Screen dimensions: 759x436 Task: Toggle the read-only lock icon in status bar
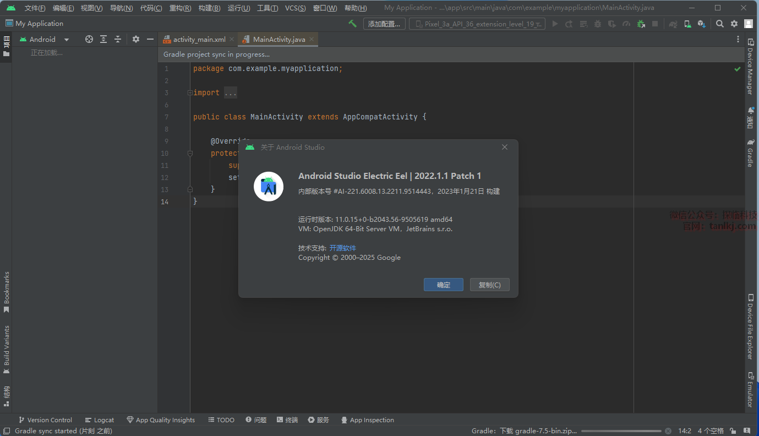[733, 431]
